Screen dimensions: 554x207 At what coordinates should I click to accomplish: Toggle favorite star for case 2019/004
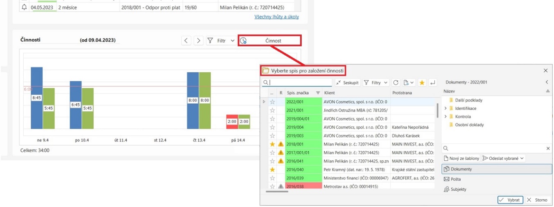click(272, 127)
